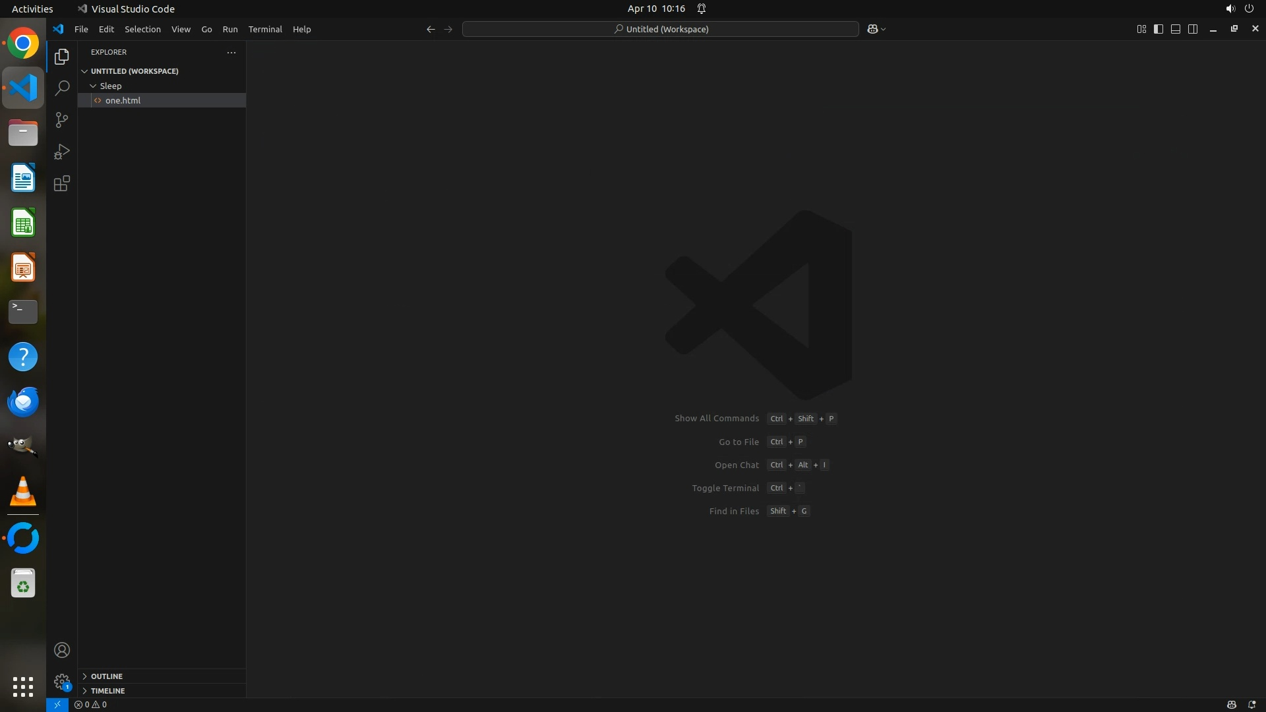
Task: Collapse the Sleep folder
Action: tap(110, 86)
